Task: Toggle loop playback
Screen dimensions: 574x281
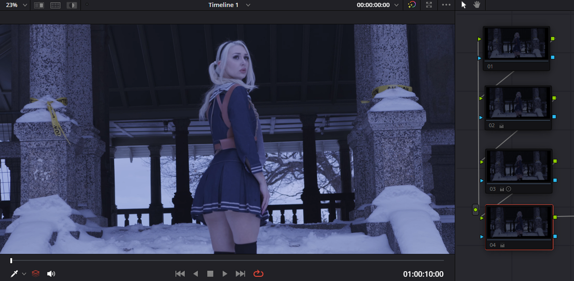Action: point(258,273)
